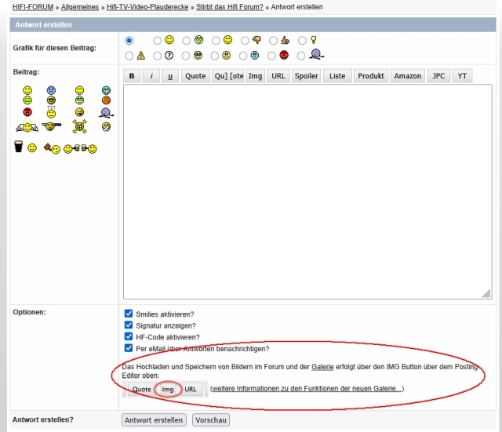
Task: Select the thumbs-up post graphic radio button
Action: click(273, 41)
